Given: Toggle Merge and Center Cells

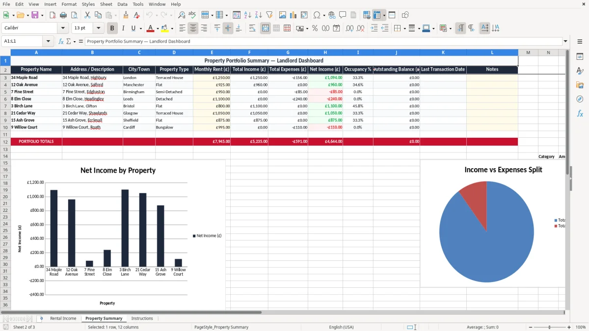Looking at the screenshot, I should [266, 28].
